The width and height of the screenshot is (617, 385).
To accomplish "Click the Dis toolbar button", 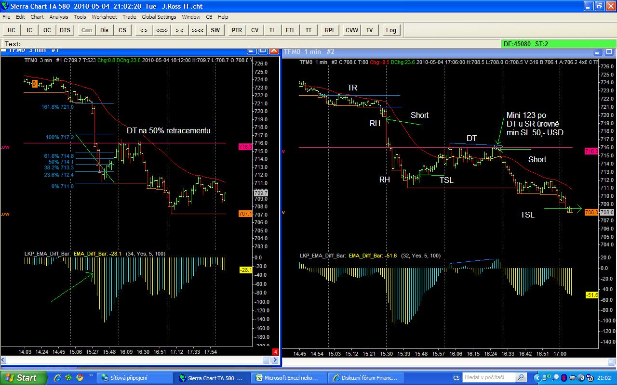I will coord(105,30).
